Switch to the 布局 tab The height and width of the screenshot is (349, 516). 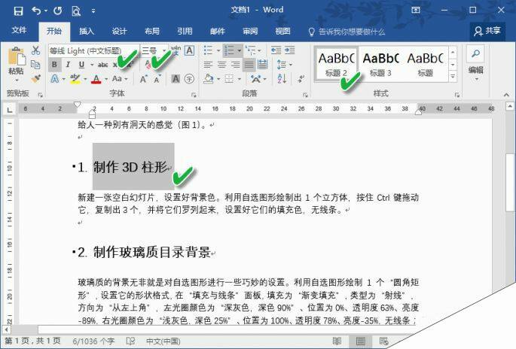tap(152, 32)
